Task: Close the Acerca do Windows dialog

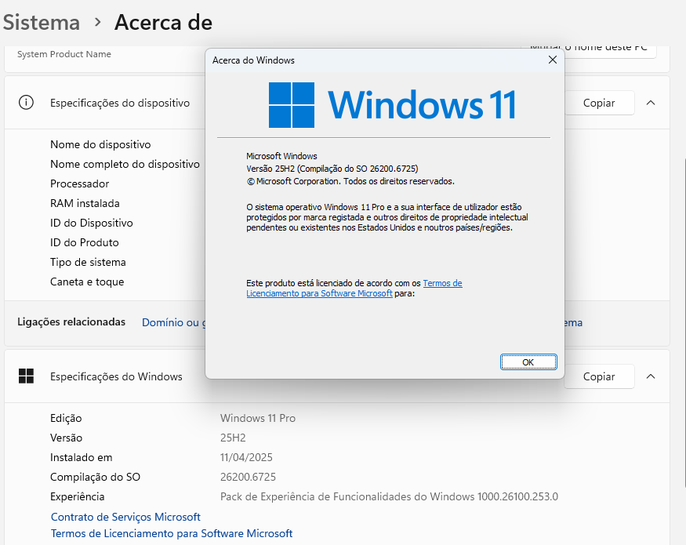Action: [x=553, y=60]
